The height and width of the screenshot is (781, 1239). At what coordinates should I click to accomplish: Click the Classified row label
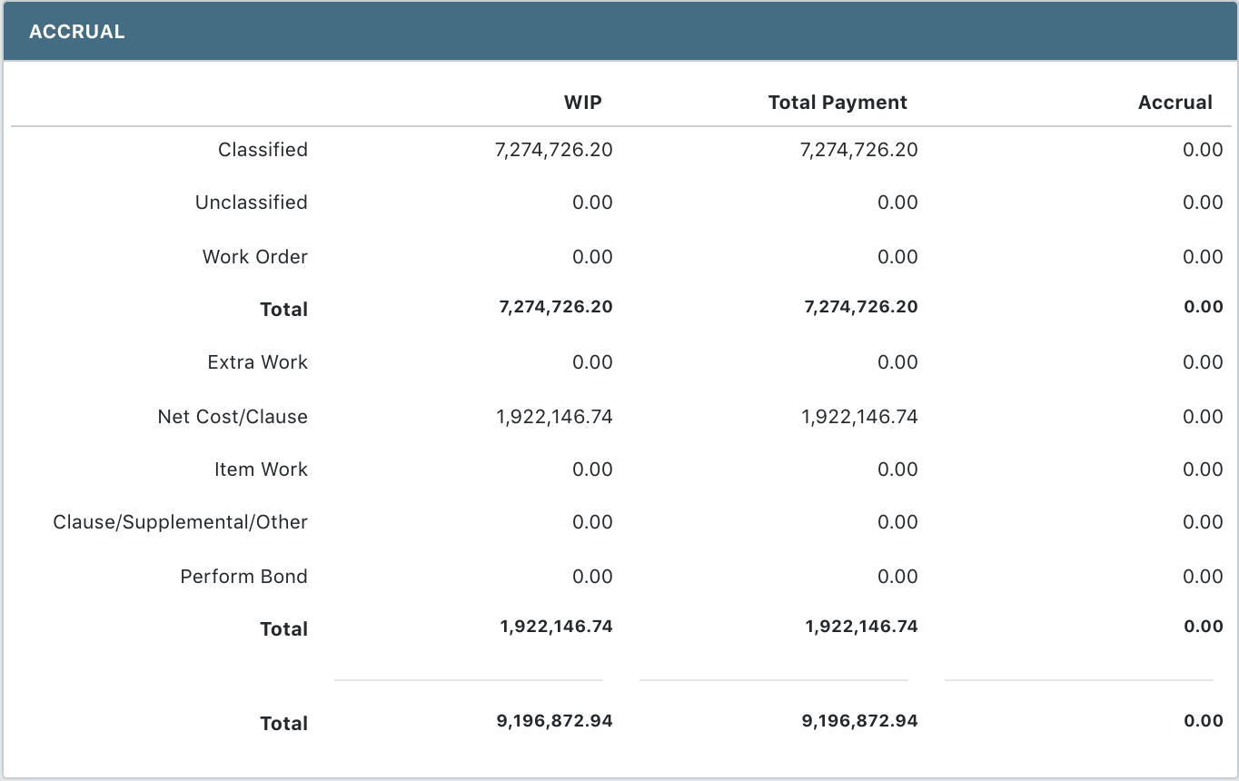click(x=263, y=150)
